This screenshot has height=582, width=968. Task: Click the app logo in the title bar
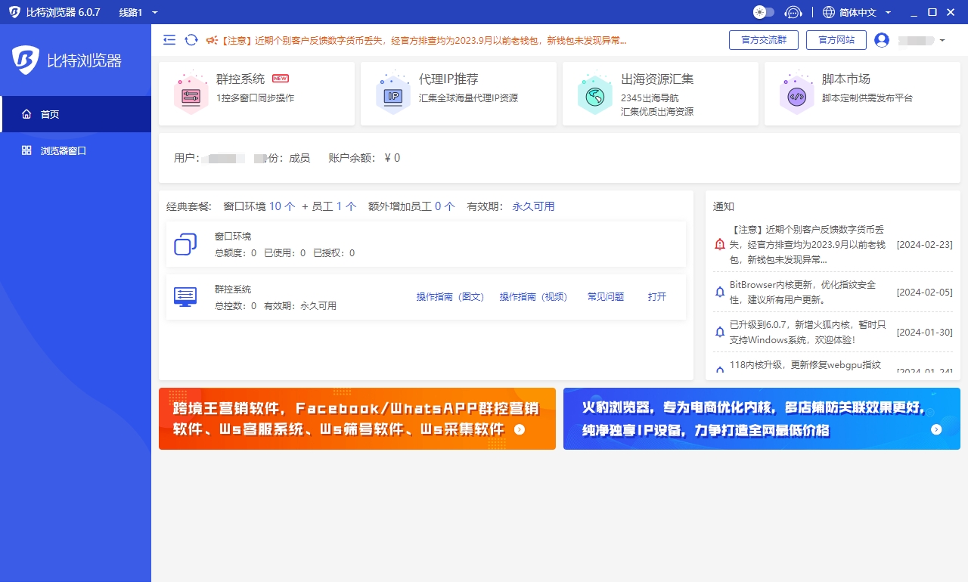[x=14, y=12]
